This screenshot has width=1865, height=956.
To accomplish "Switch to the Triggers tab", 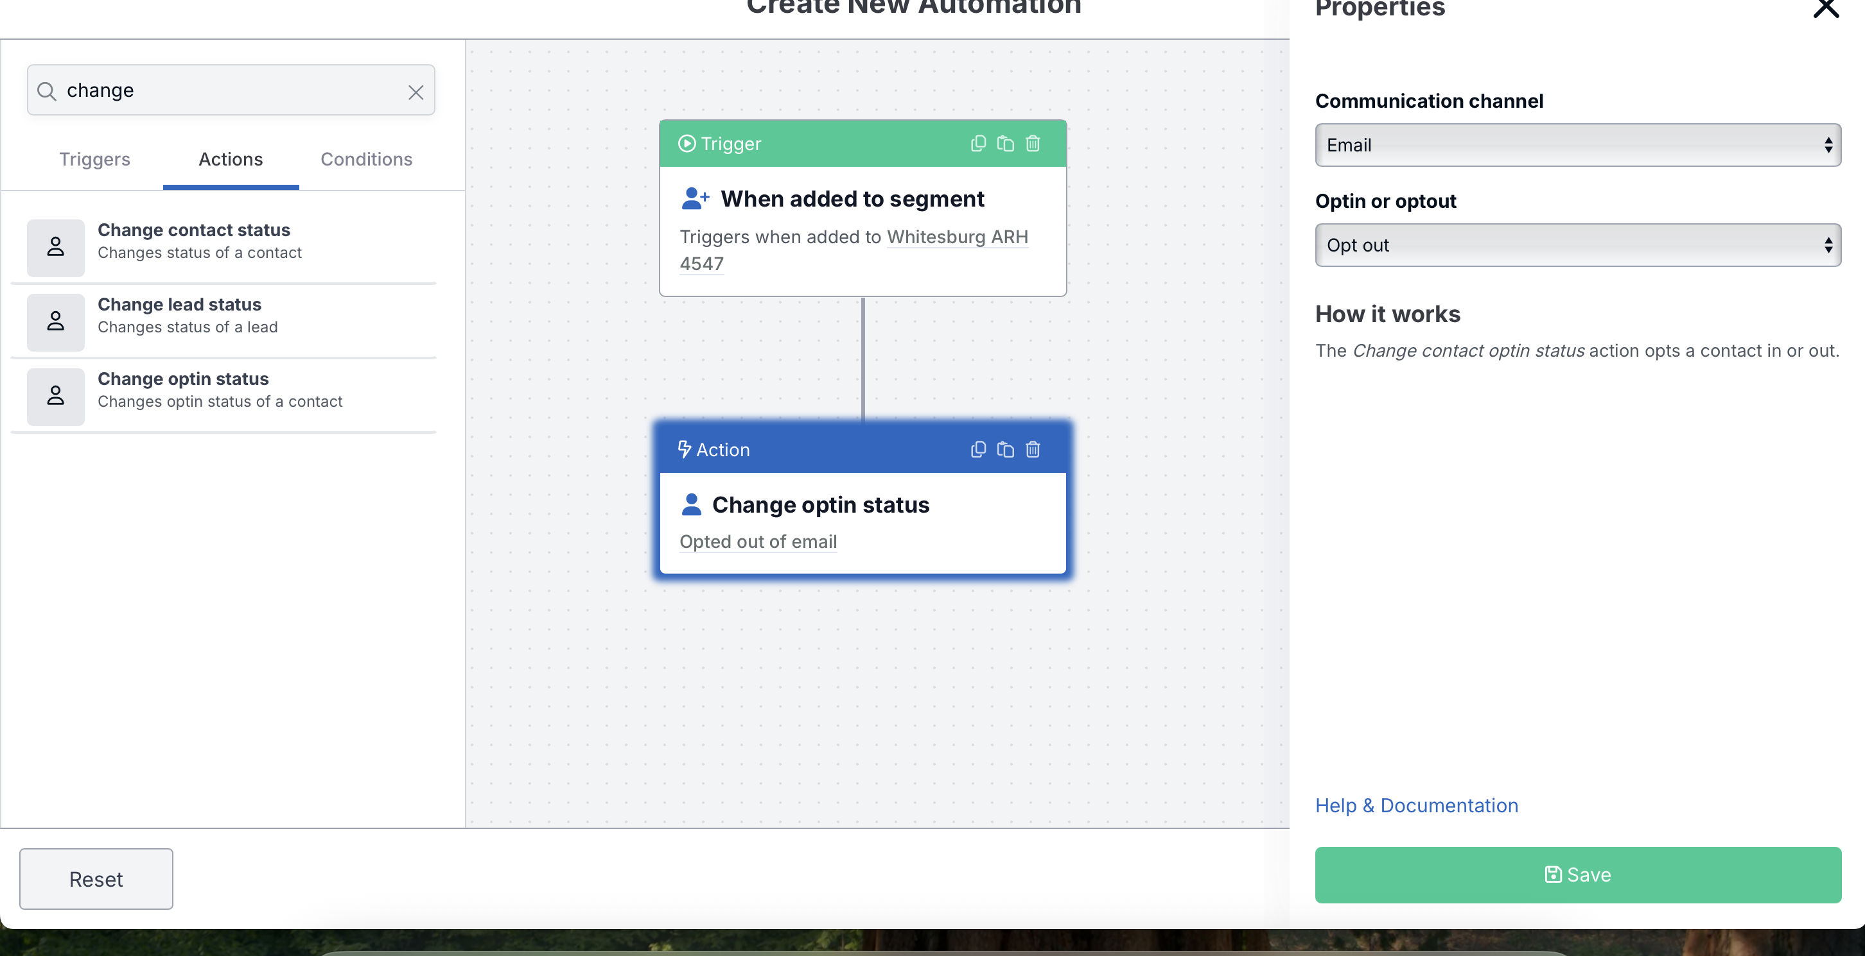I will coord(95,159).
